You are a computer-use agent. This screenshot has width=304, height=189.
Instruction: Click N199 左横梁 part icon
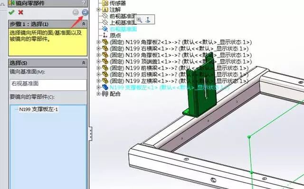(105, 81)
